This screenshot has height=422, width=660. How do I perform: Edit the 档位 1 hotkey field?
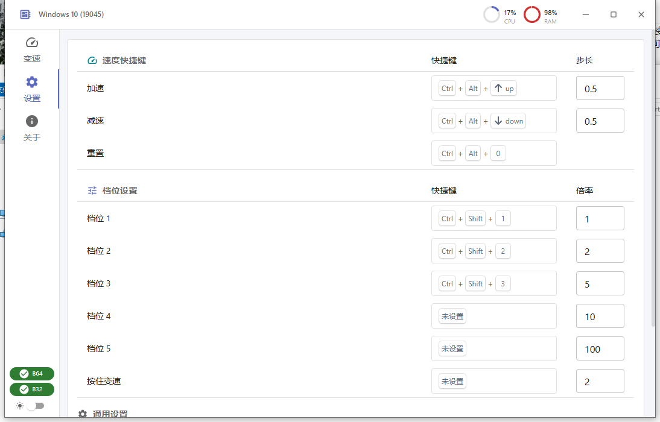tap(493, 218)
